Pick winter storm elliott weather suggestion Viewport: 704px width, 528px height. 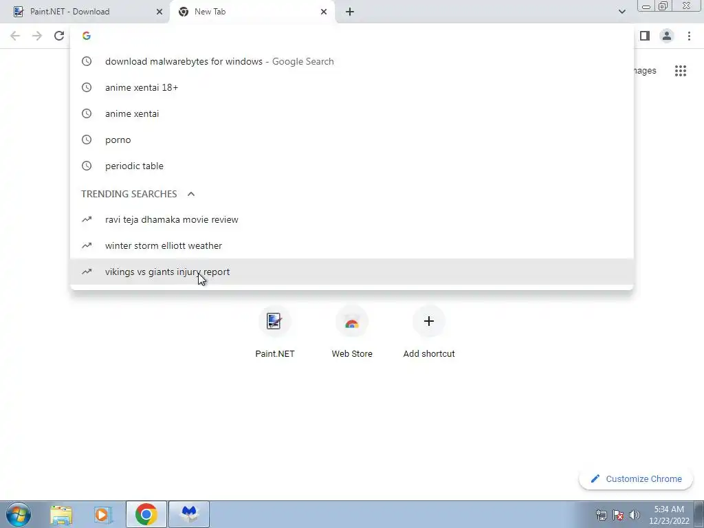pyautogui.click(x=351, y=245)
